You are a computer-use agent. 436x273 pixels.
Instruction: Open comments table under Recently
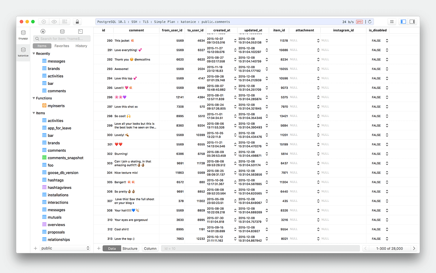[x=57, y=91]
